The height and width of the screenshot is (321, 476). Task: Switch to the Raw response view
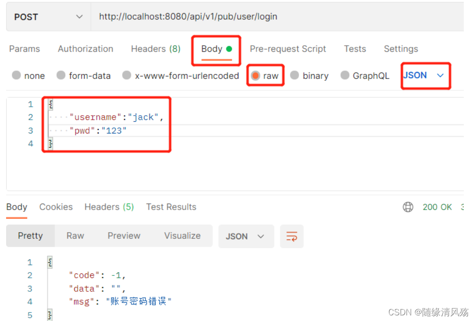[x=75, y=235]
